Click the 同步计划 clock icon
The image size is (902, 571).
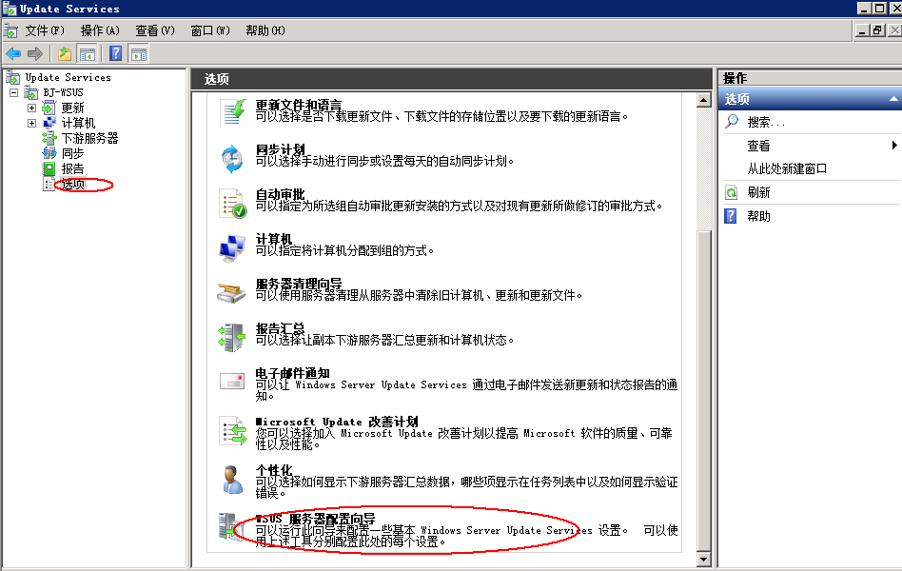232,158
